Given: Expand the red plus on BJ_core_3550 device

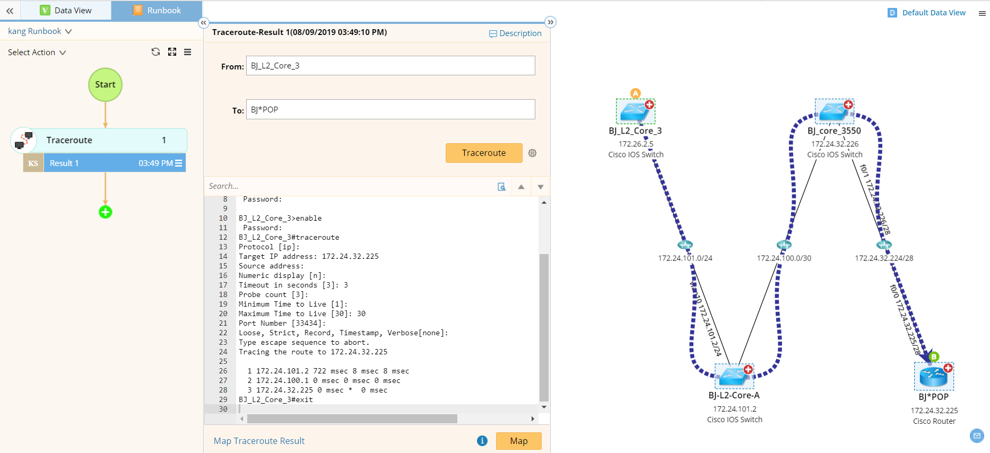Looking at the screenshot, I should coord(848,105).
